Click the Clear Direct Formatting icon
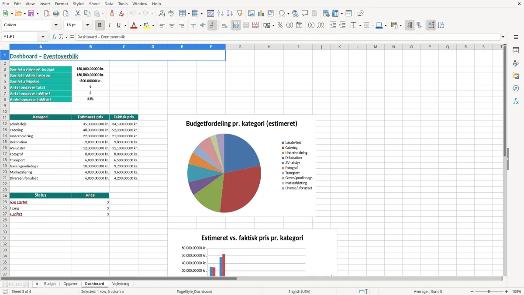 tap(122, 14)
